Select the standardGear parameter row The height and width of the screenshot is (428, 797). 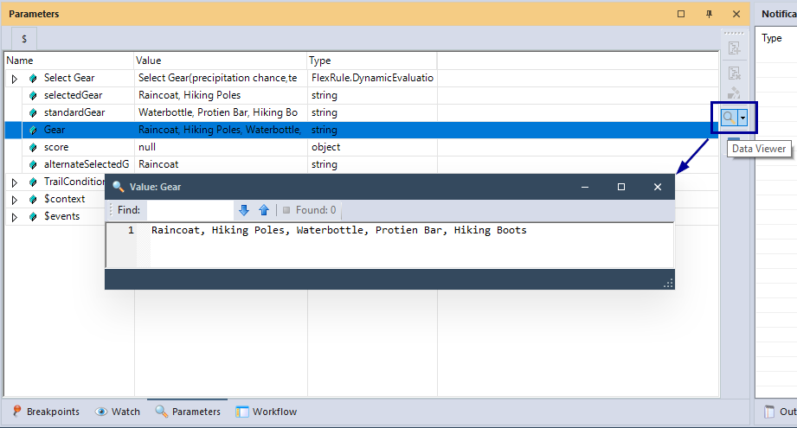[362, 112]
